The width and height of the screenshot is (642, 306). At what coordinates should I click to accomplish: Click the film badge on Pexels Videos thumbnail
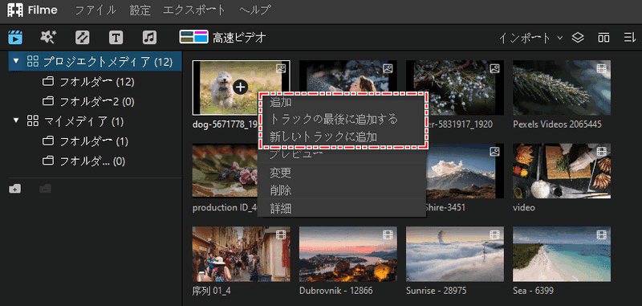click(x=601, y=68)
